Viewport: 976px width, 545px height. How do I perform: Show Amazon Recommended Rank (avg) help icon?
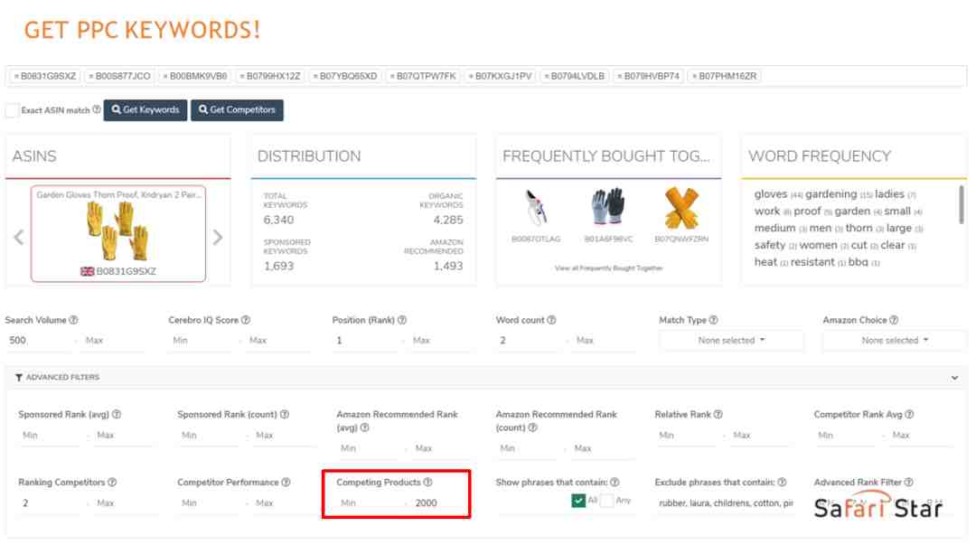(365, 428)
